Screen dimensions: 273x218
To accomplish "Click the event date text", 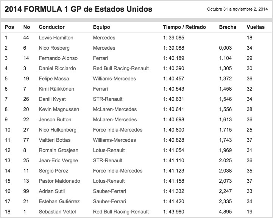I will [x=237, y=9].
